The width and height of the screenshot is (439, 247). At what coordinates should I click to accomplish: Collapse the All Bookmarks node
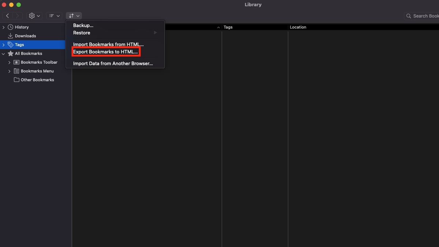4,53
